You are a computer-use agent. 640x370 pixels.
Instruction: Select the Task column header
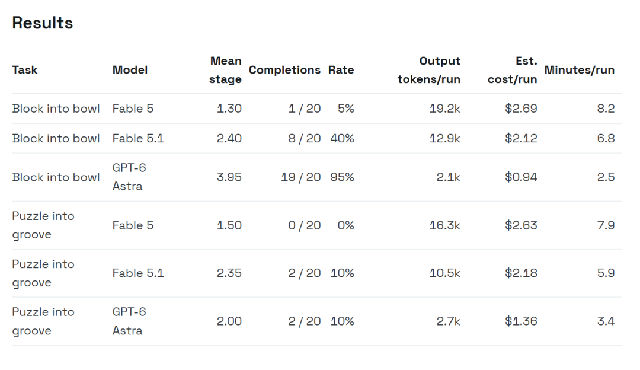pyautogui.click(x=25, y=70)
